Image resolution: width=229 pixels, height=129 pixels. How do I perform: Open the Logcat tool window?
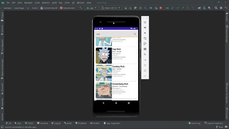click(56, 123)
